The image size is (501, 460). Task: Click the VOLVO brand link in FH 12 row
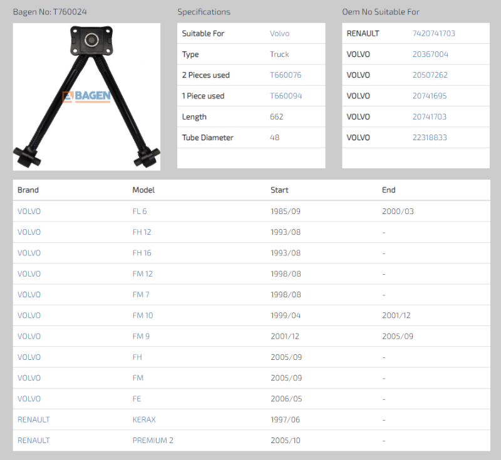coord(29,232)
